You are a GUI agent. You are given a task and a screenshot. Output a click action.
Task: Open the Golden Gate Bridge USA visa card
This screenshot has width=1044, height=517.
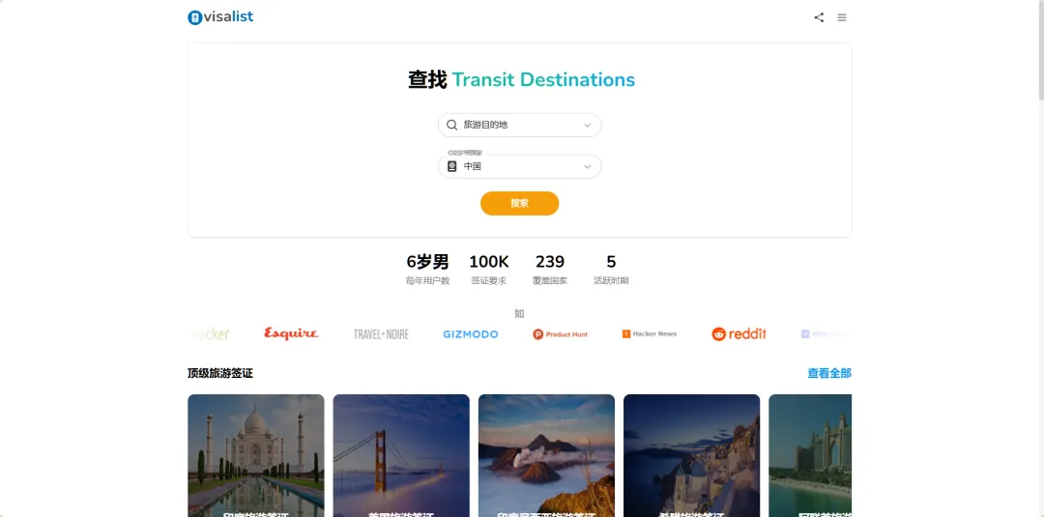click(401, 456)
